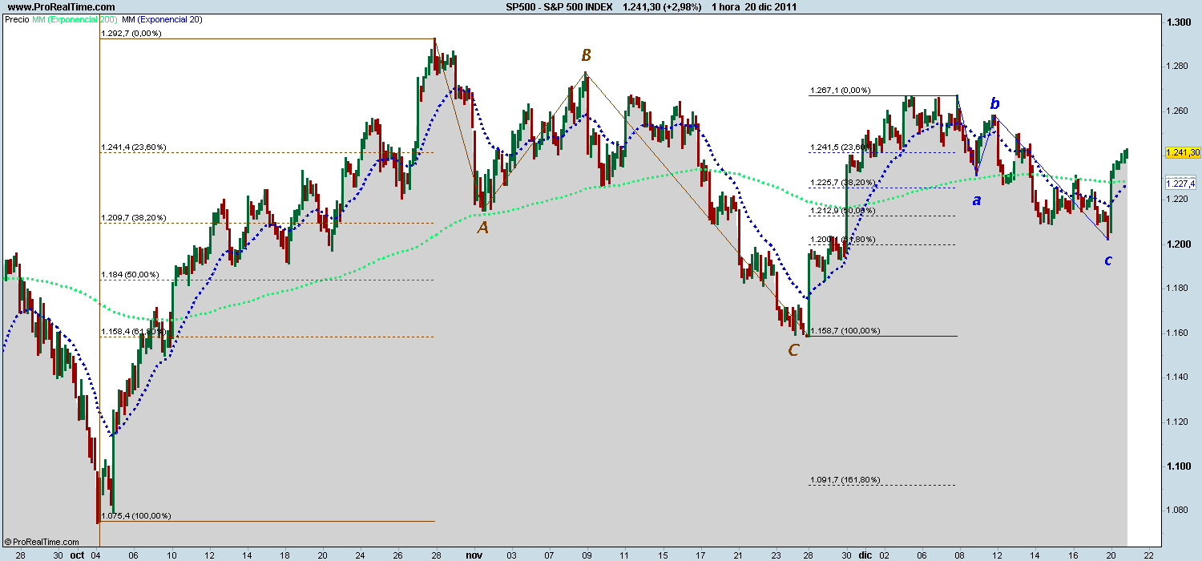Click the 24 date label on time axis
This screenshot has height=561, width=1202.
coord(360,555)
